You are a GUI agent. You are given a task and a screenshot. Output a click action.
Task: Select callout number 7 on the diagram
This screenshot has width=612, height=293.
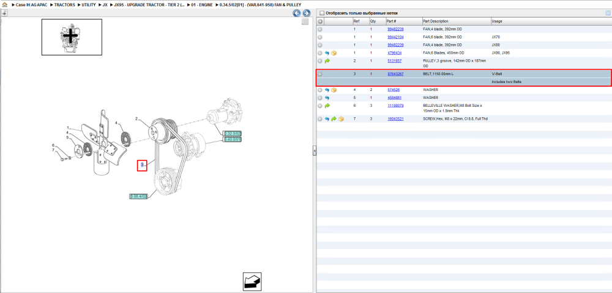pos(53,150)
